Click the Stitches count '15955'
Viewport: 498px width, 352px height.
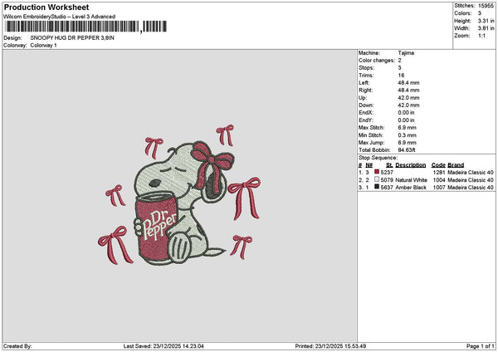[x=486, y=6]
